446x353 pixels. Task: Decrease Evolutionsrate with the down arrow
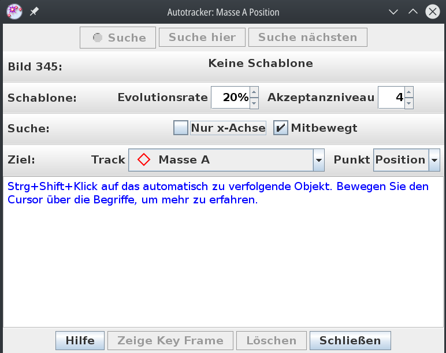(x=254, y=103)
